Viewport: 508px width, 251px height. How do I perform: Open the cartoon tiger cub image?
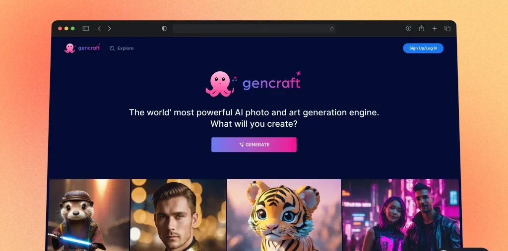tap(284, 215)
